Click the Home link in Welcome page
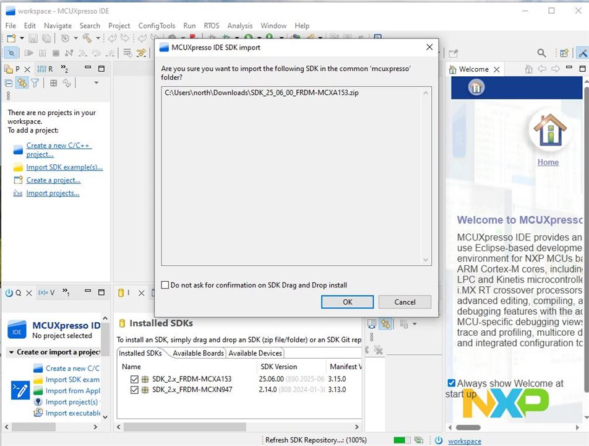 pyautogui.click(x=548, y=162)
